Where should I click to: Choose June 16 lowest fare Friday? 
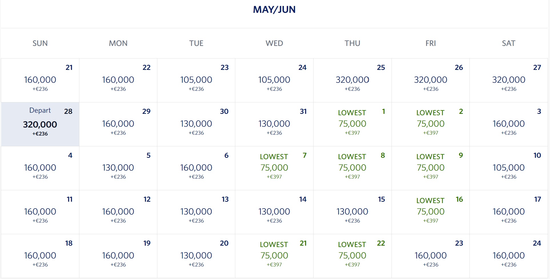coord(431,212)
